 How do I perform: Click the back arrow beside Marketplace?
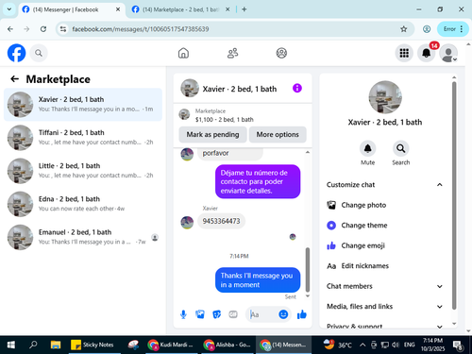pos(14,78)
